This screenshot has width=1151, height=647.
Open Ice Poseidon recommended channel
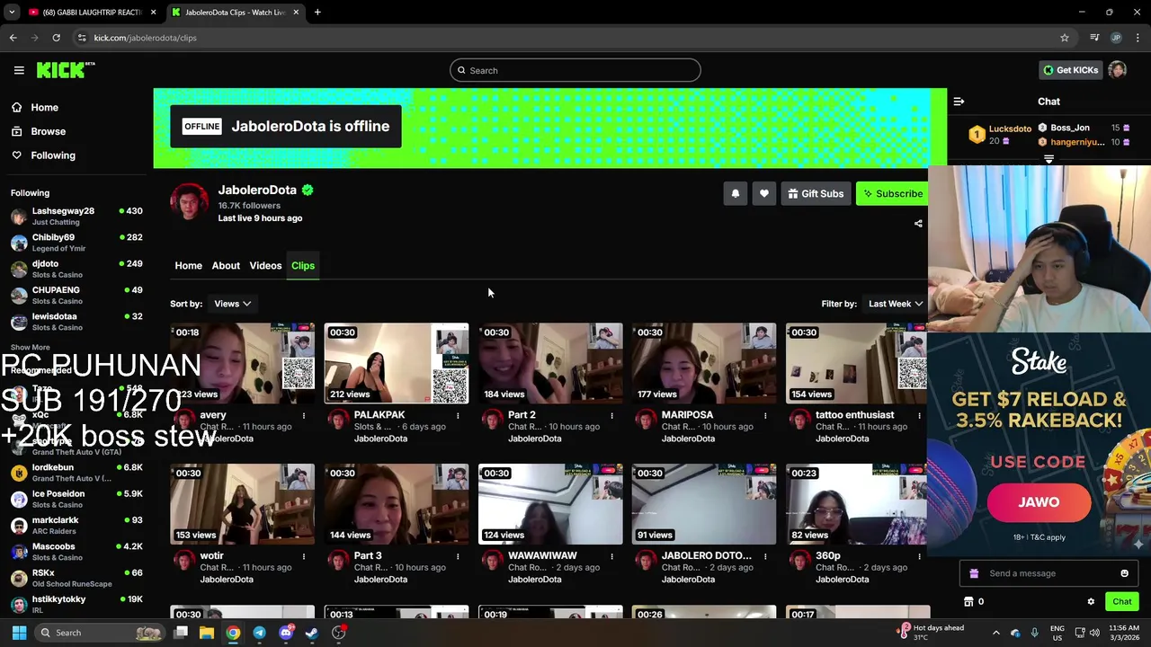[x=76, y=499]
